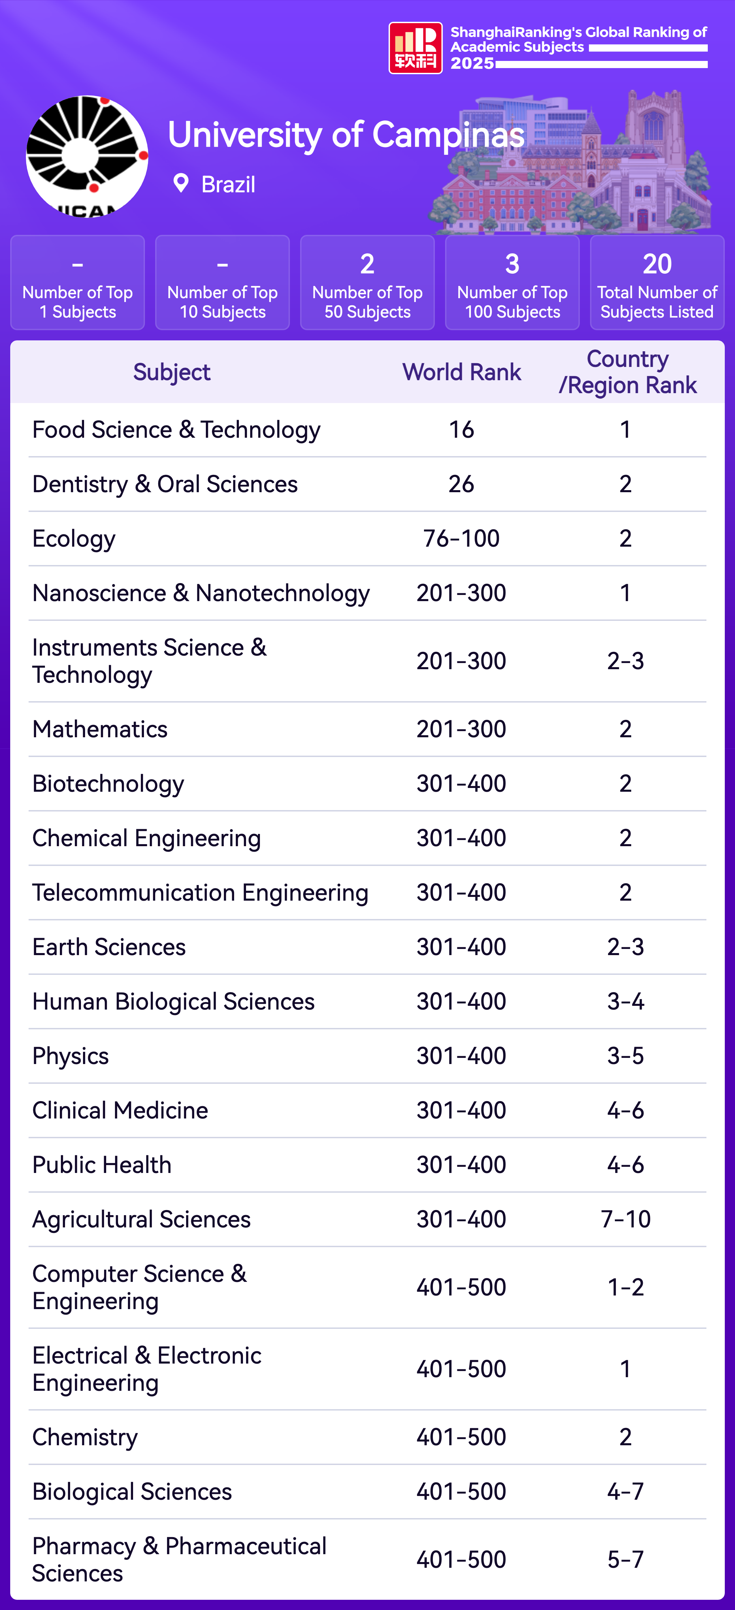Click the Number of Top 50 Subjects card

pyautogui.click(x=367, y=283)
